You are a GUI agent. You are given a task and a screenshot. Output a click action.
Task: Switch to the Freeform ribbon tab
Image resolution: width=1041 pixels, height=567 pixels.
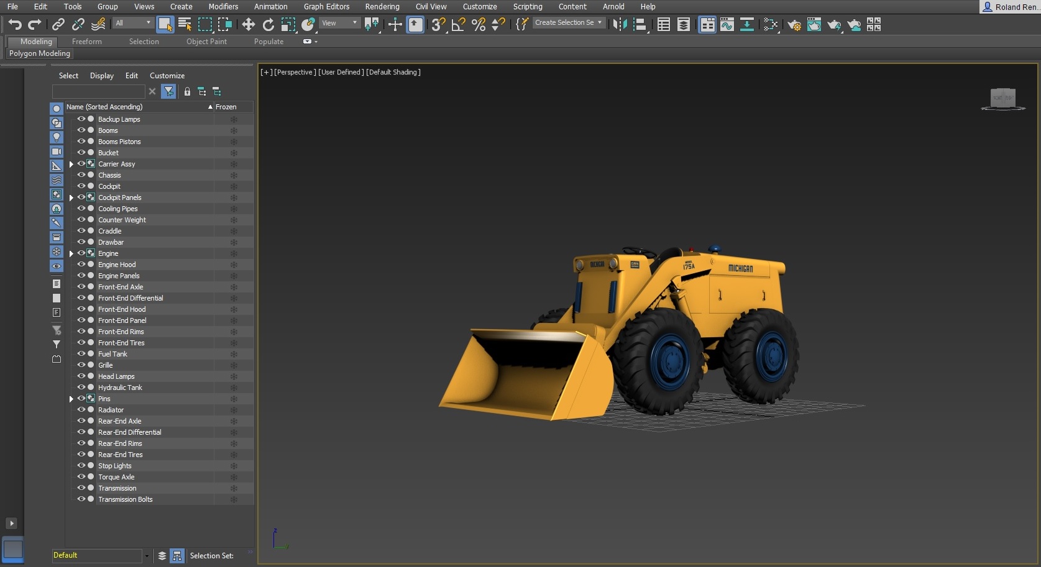point(86,42)
